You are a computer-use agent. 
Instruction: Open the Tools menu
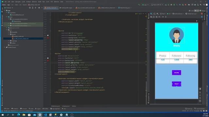coord(48,2)
